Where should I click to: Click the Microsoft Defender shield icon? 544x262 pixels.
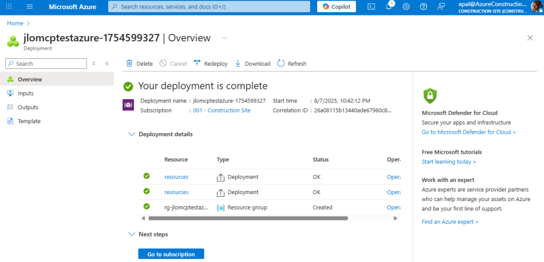pos(430,96)
